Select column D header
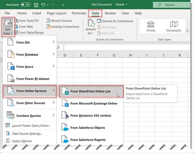 65,55
